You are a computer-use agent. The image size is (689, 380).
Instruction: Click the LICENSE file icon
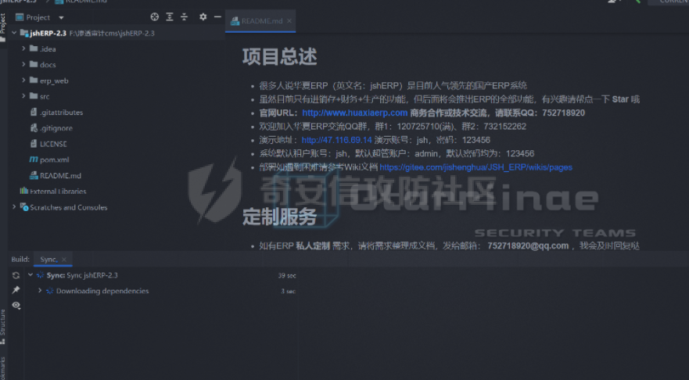(x=34, y=144)
